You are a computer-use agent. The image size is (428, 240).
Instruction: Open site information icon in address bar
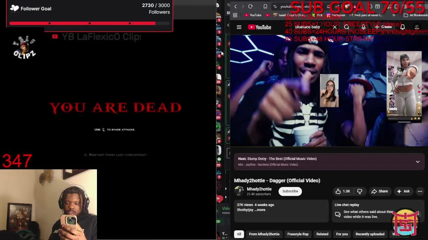tap(275, 6)
